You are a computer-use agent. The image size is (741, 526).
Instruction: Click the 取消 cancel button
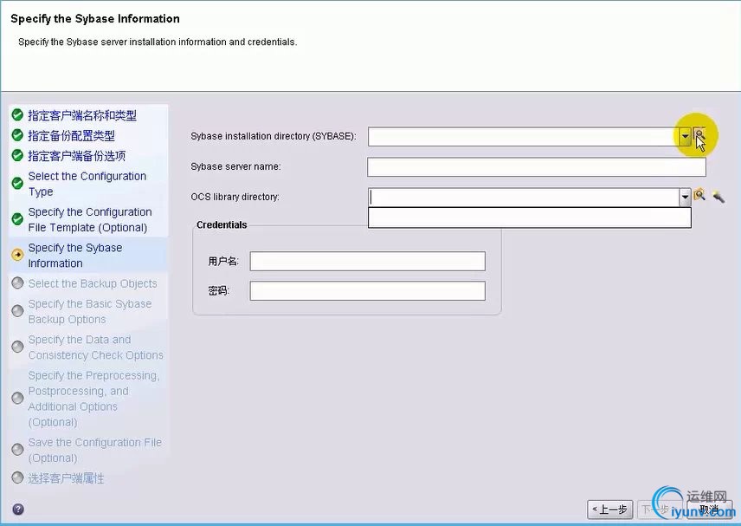pos(709,510)
